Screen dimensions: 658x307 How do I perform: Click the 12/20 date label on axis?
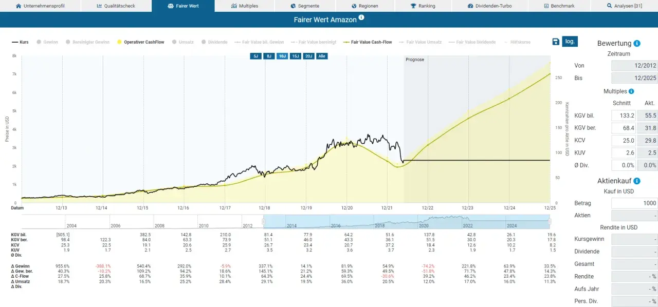(346, 208)
